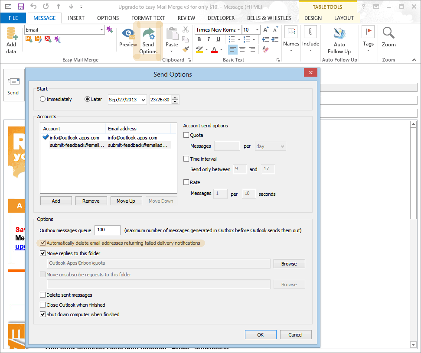Click the purple puzzle icon beside Email box

coord(110,29)
